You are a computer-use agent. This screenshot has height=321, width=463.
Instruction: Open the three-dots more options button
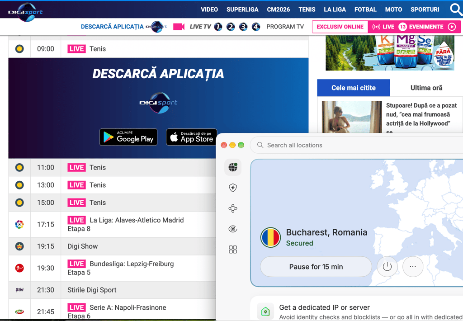pyautogui.click(x=413, y=267)
